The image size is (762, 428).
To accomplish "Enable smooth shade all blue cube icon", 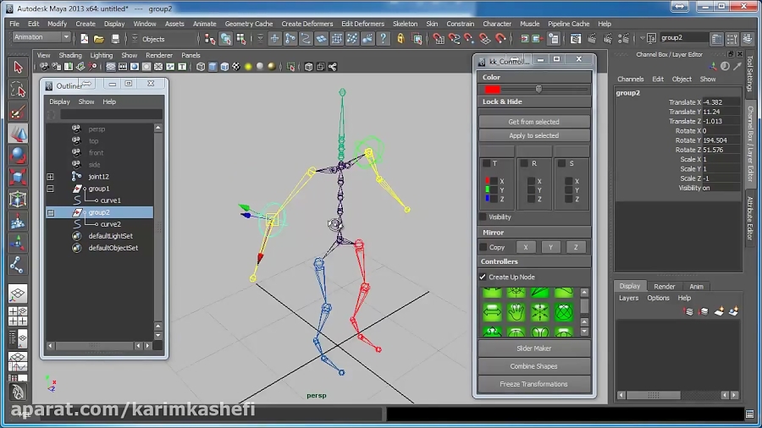I will (213, 67).
